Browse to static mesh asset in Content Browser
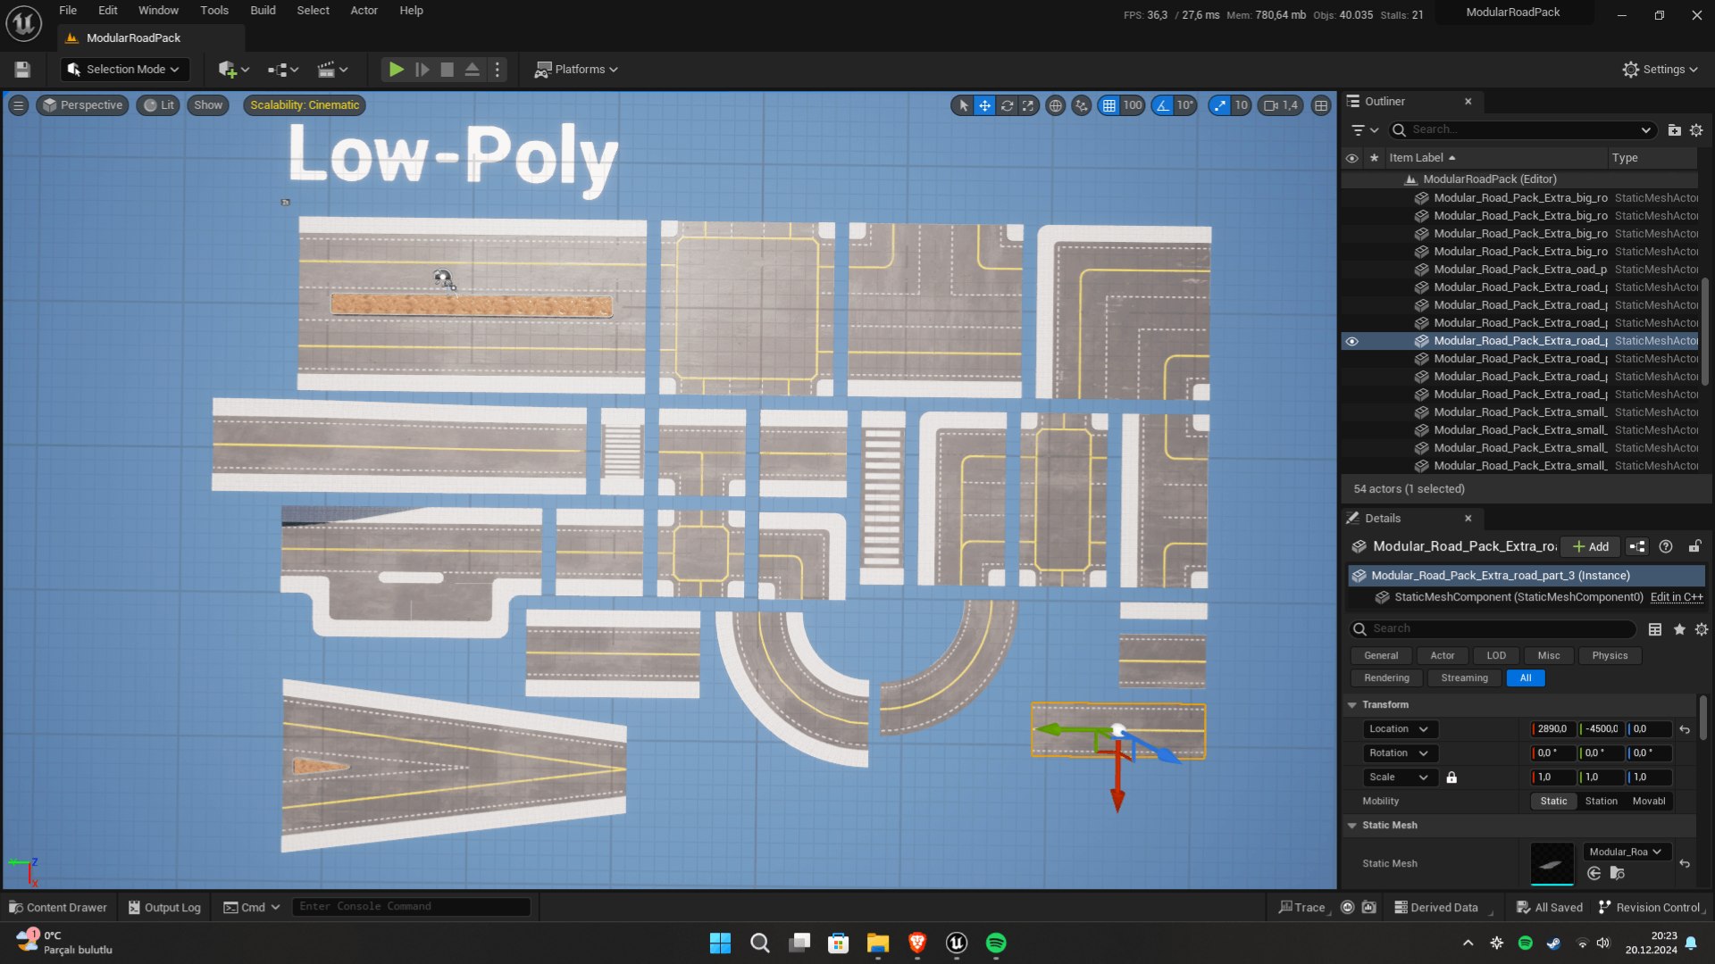The width and height of the screenshot is (1715, 964). [1617, 874]
